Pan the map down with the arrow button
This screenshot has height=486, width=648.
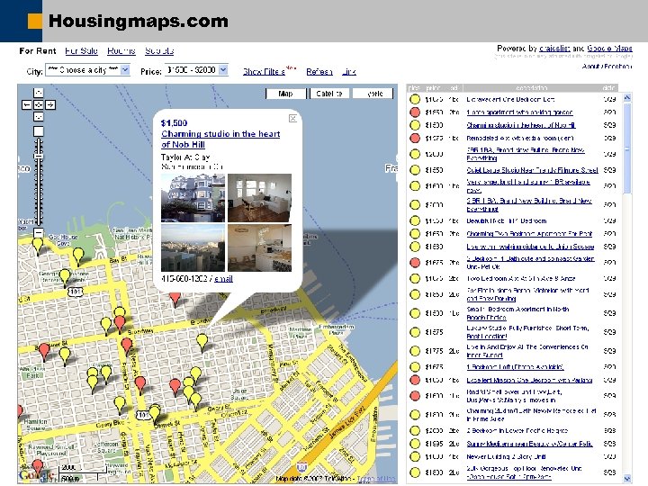pos(38,117)
